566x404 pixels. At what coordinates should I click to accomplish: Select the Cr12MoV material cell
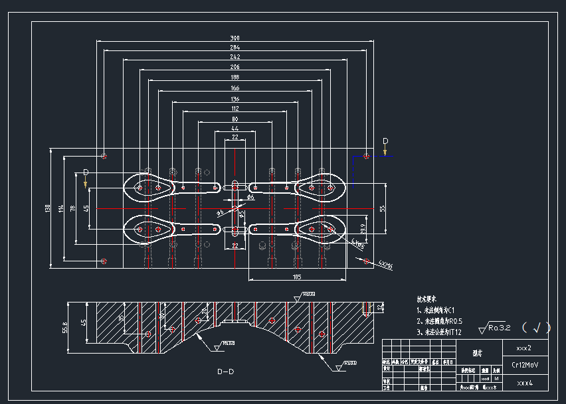tap(525, 365)
